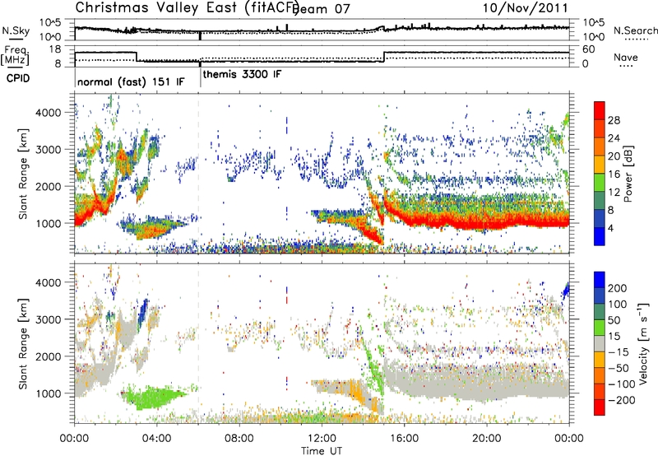Pick the gray segment of the Velocity colorbar
This screenshot has height=456, width=658.
click(x=600, y=344)
